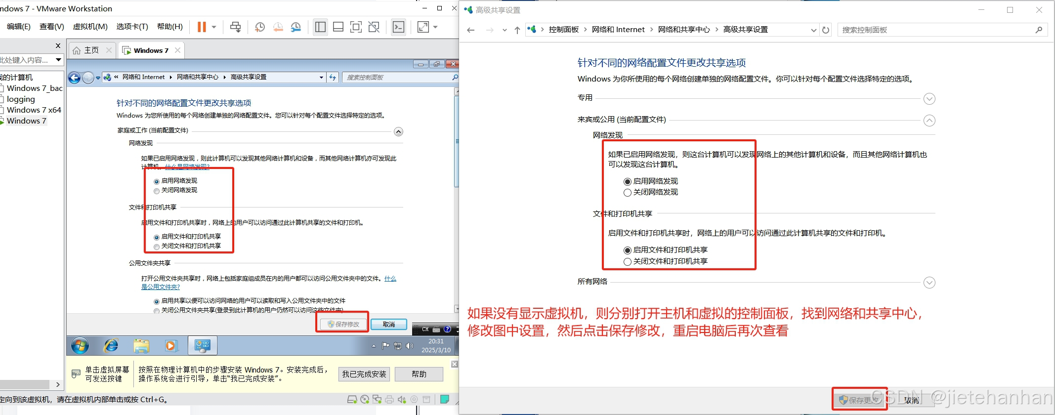1055x415 pixels.
Task: Open the 虚拟机(M) menu
Action: pyautogui.click(x=90, y=27)
